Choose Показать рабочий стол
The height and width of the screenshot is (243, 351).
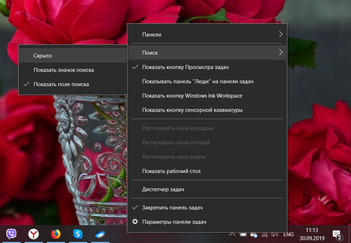pyautogui.click(x=207, y=171)
